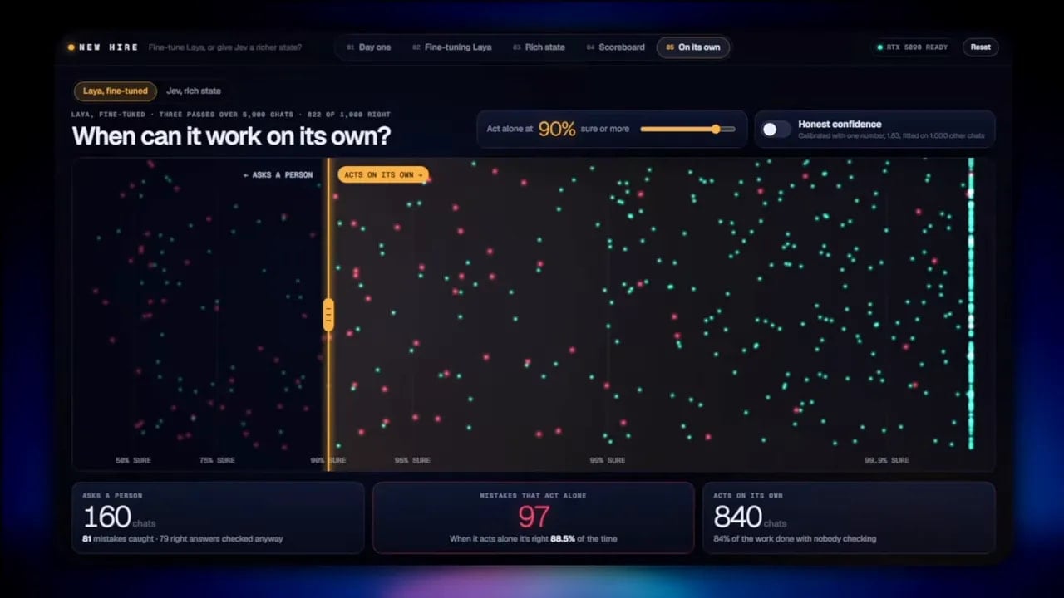Click the 95% SURE axis label
Screen dimensions: 1064x598
[412, 460]
